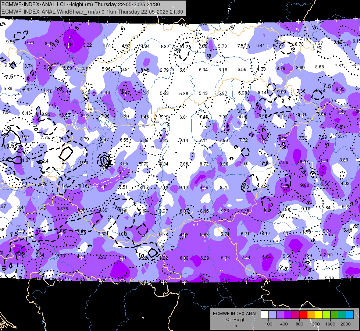
Task: Click the wind shear value 3.80
Action: 344,160
